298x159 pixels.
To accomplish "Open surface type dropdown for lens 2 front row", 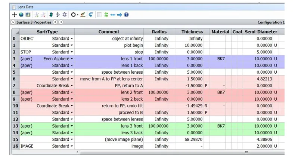I will (x=72, y=92).
